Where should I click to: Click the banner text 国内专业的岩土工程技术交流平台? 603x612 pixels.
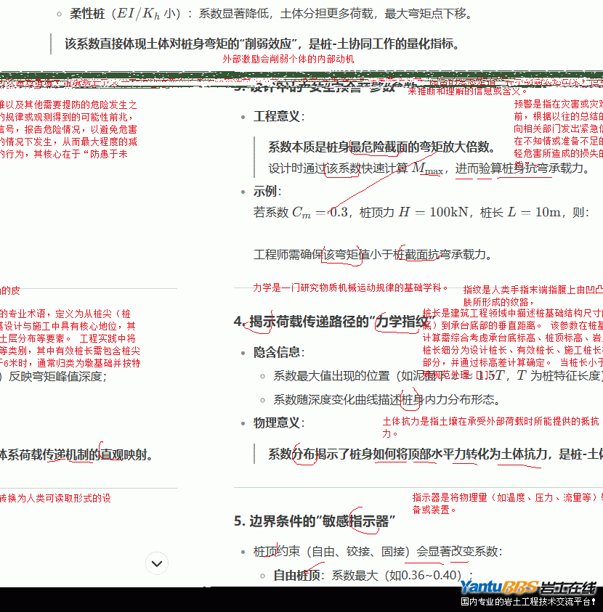click(x=527, y=602)
